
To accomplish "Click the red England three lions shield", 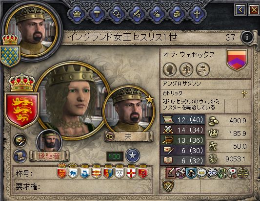I will point(22,110).
